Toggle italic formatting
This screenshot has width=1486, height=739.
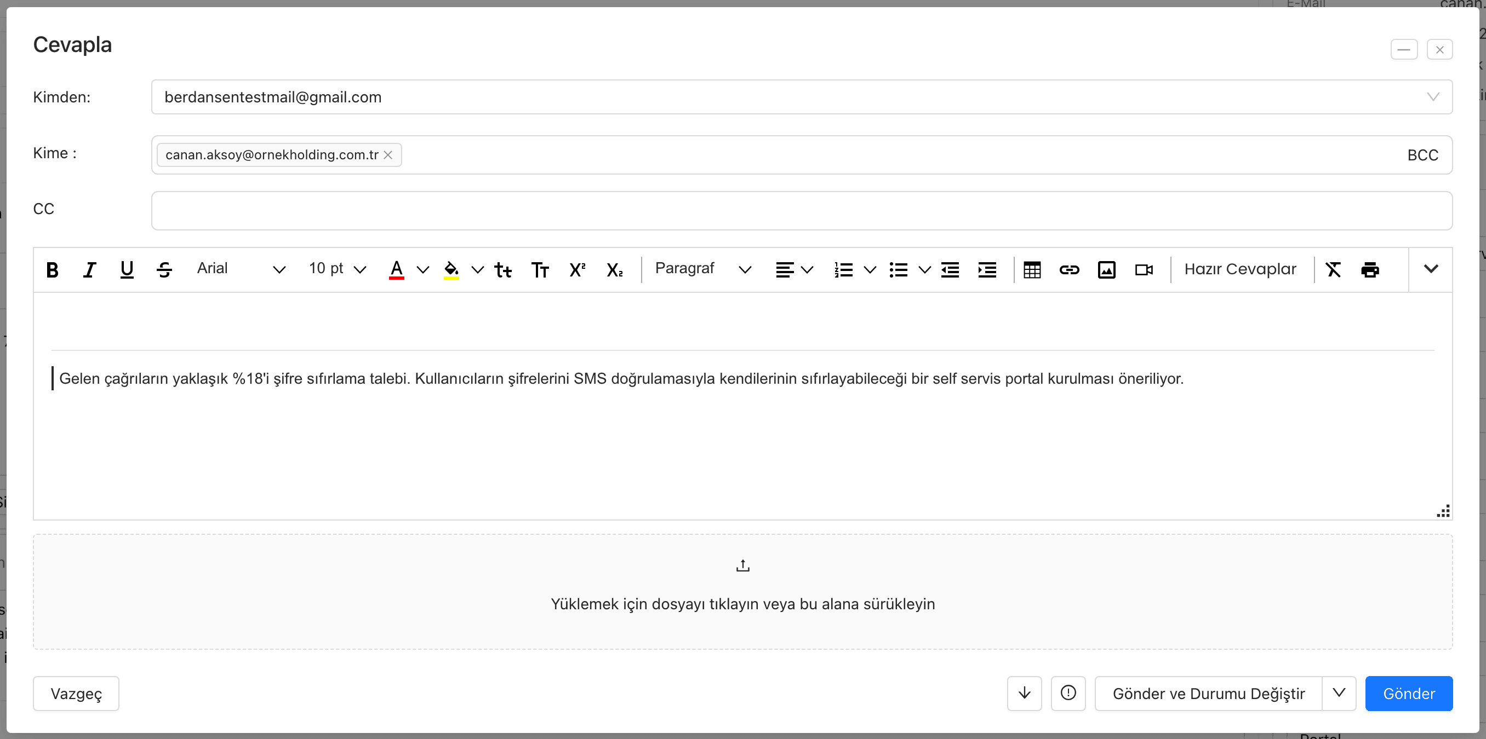(89, 269)
